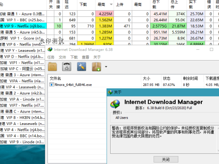The image size is (219, 164).
Task: Click the IDM globe logo in About dialog
Action: tap(115, 104)
